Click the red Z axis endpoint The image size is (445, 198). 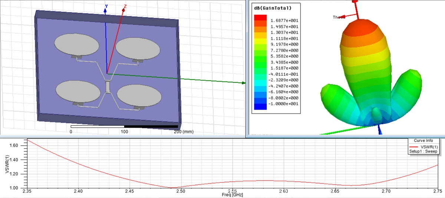[x=123, y=10]
